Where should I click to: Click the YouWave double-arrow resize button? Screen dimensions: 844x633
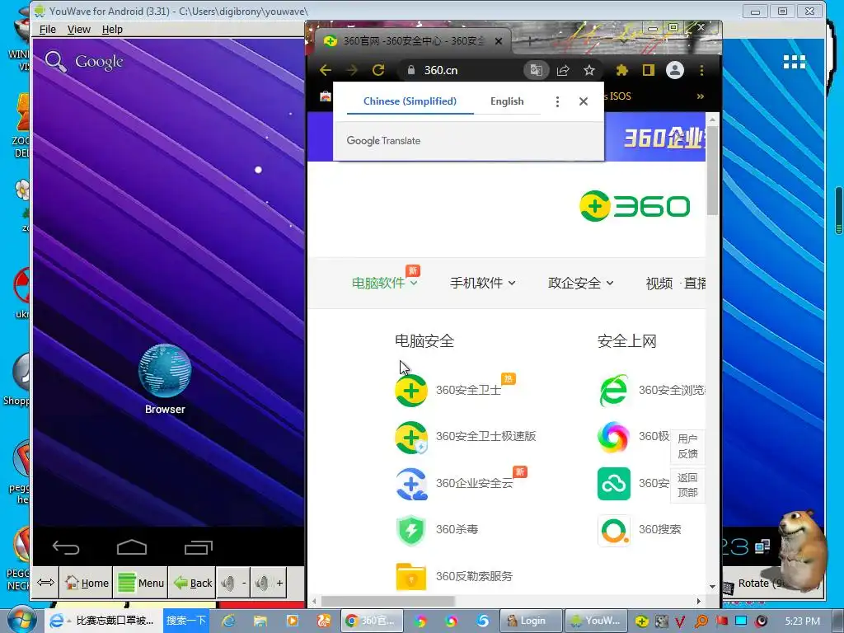click(46, 583)
